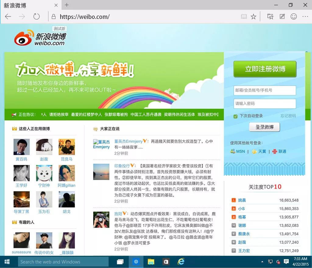Viewport: 312px width, 268px height.
Task: Open 黄百鸣's profile photo
Action: click(x=22, y=147)
